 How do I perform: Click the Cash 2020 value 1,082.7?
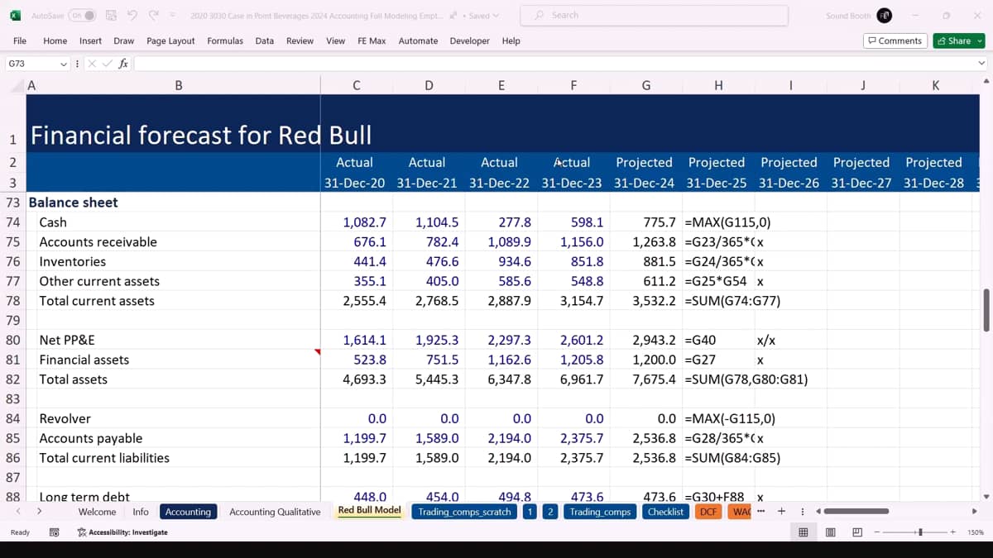[356, 222]
